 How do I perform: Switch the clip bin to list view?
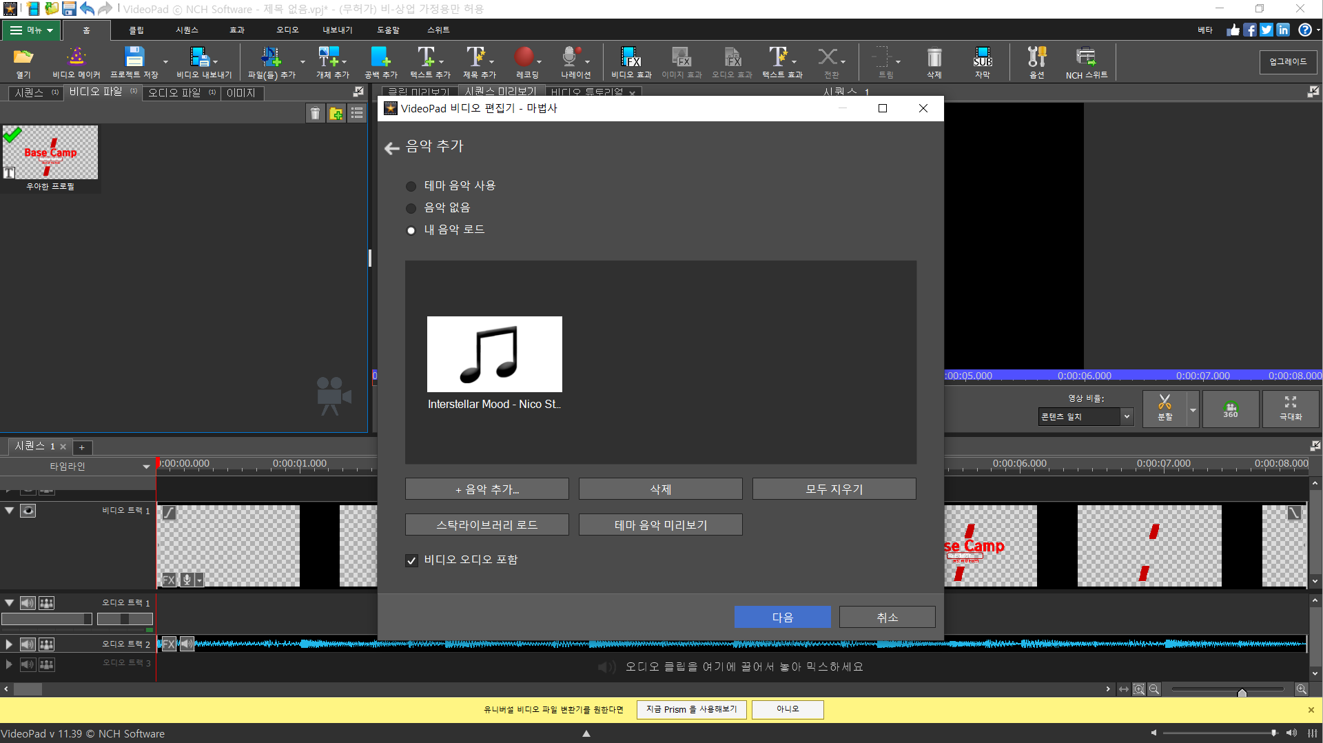click(x=357, y=114)
